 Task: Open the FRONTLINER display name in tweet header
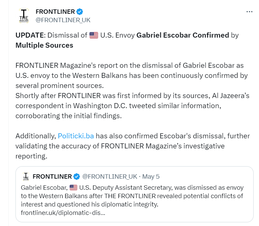[x=55, y=12]
